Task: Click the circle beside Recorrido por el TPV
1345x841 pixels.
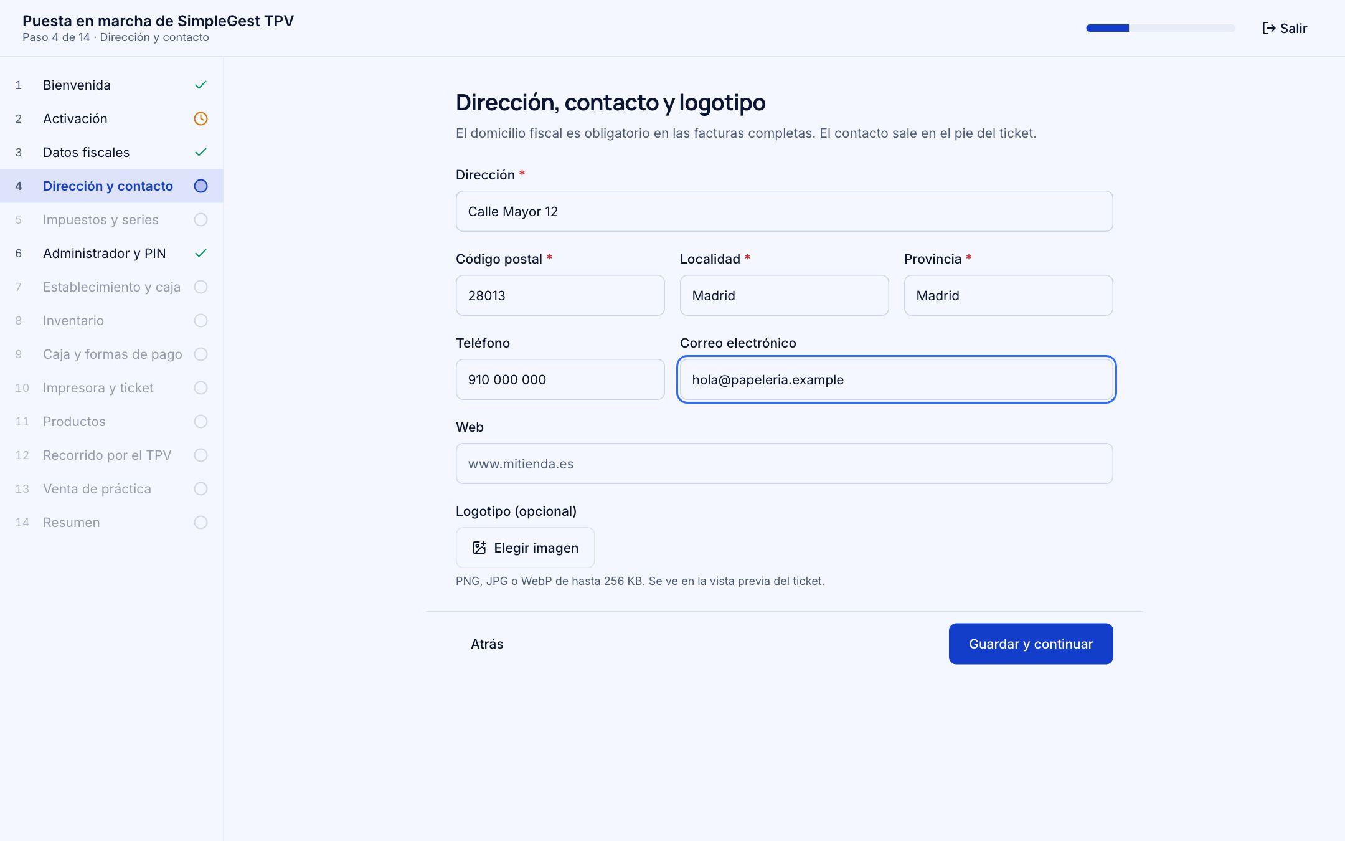Action: click(x=201, y=455)
